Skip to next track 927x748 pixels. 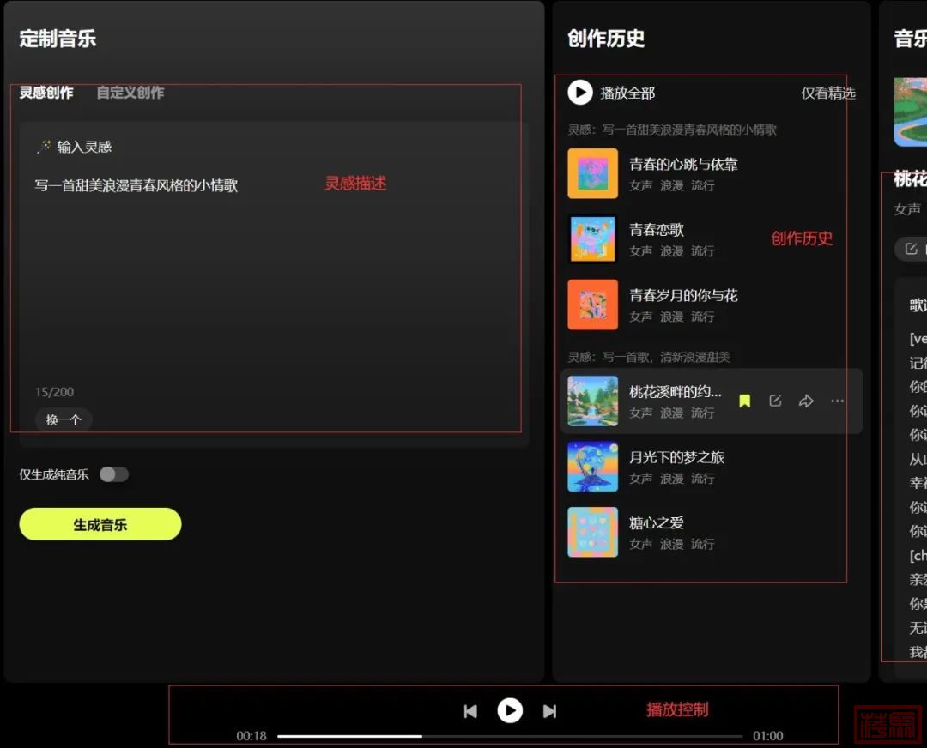tap(550, 711)
